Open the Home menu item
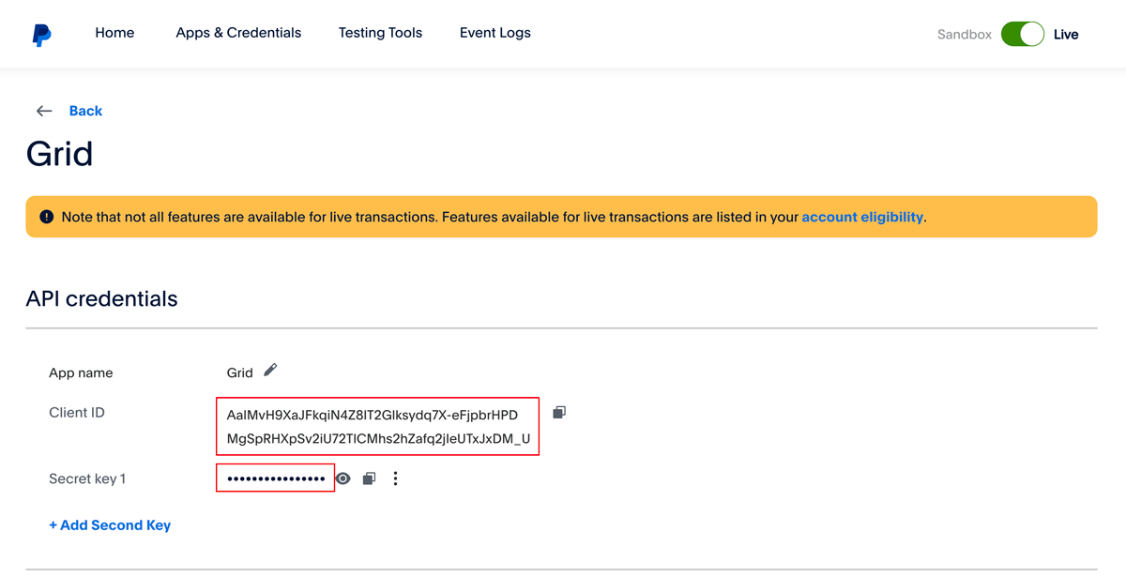The image size is (1126, 577). (114, 33)
